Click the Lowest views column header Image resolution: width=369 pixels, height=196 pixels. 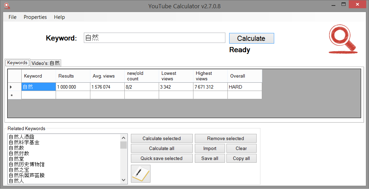(x=176, y=76)
